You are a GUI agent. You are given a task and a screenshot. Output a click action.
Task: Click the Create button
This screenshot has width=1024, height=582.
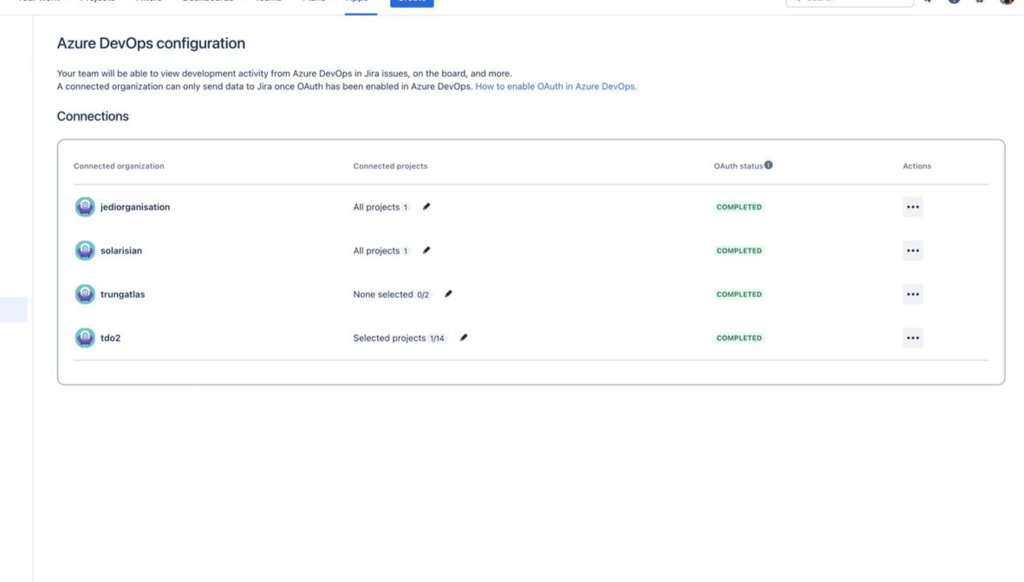coord(412,2)
